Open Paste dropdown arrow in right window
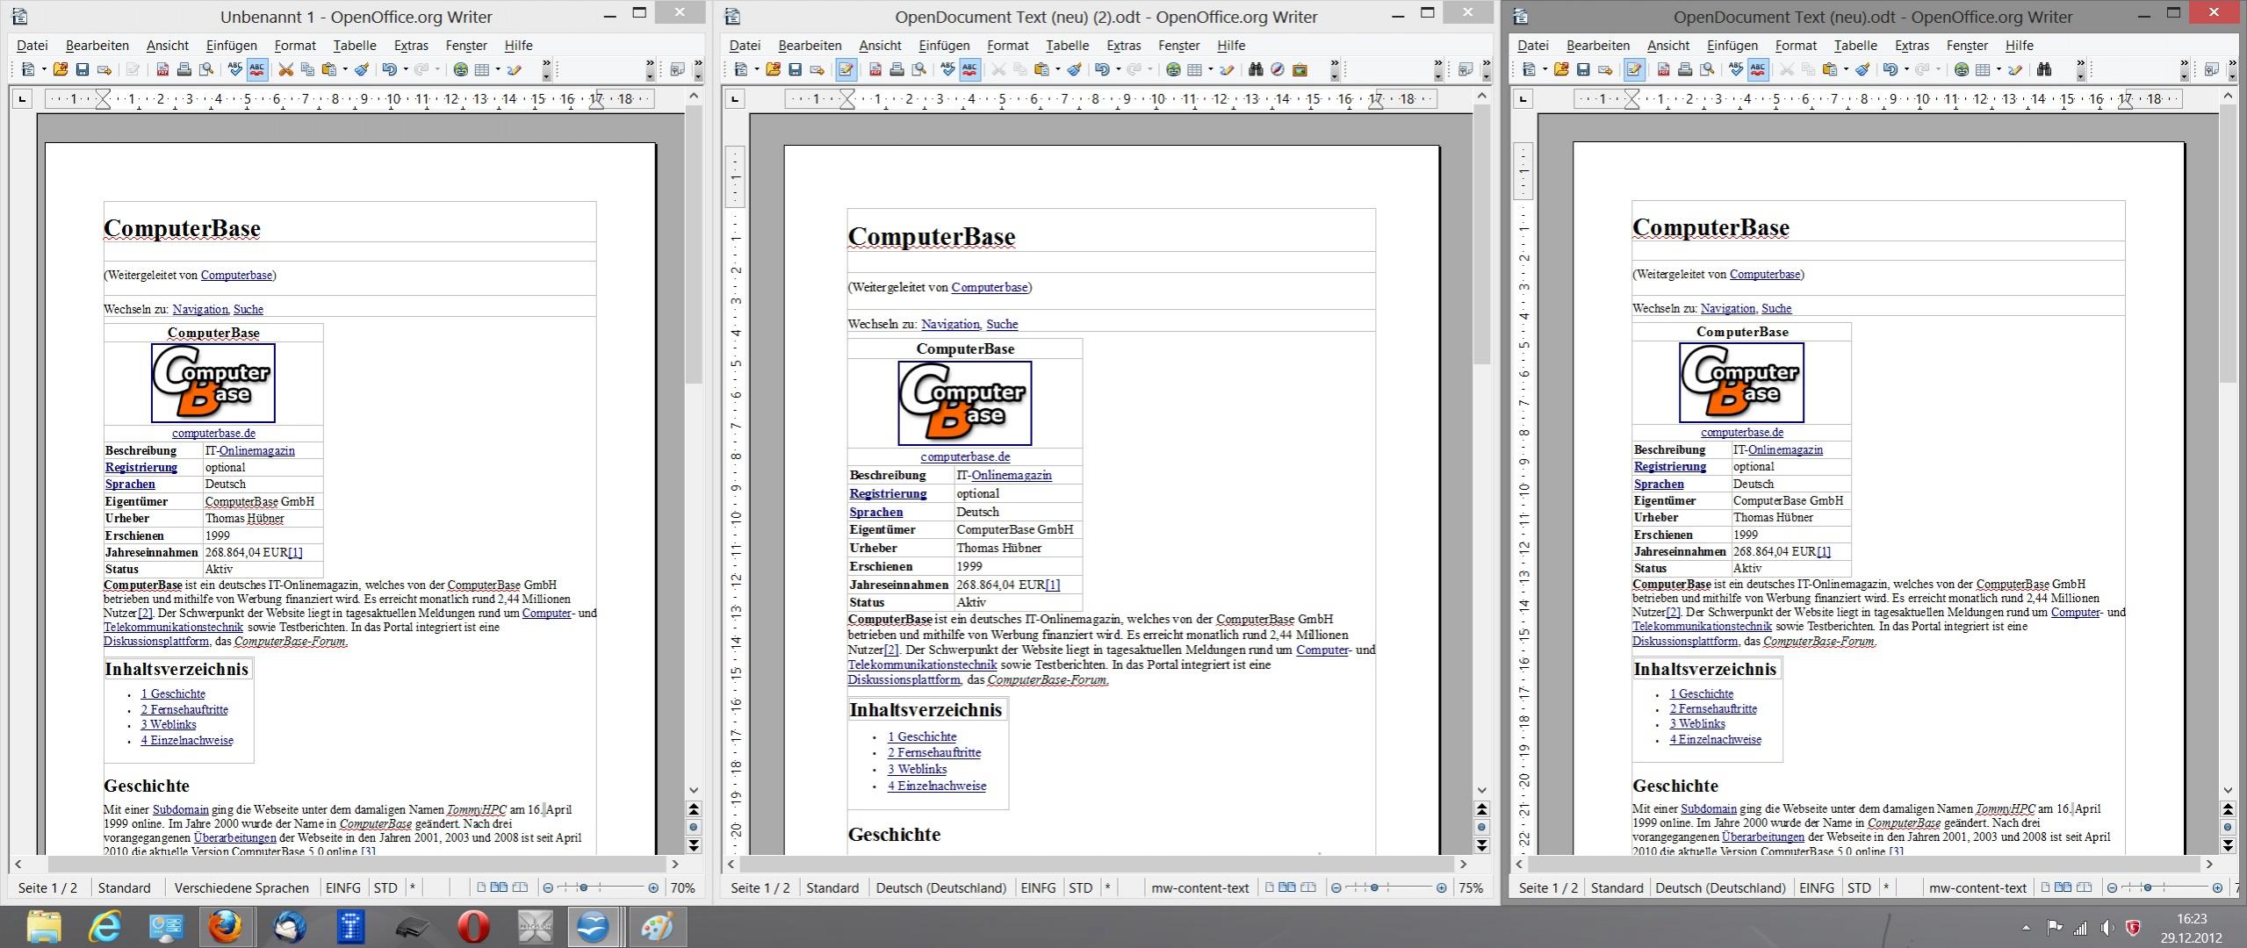Image resolution: width=2247 pixels, height=948 pixels. (x=1846, y=70)
